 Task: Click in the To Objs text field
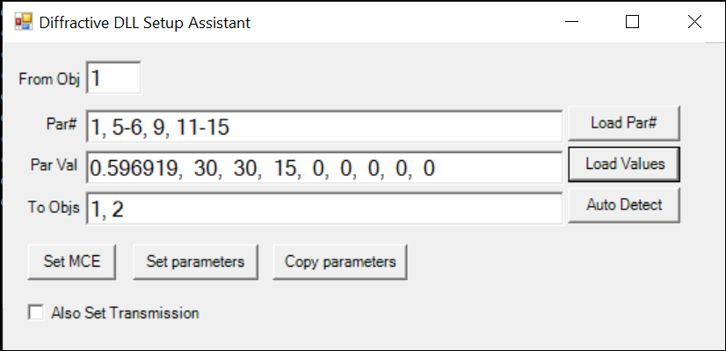[x=324, y=208]
